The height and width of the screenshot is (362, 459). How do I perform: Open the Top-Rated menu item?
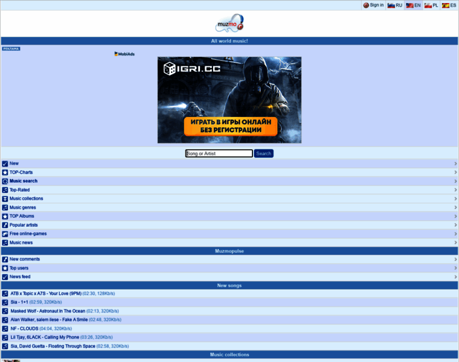pos(230,190)
